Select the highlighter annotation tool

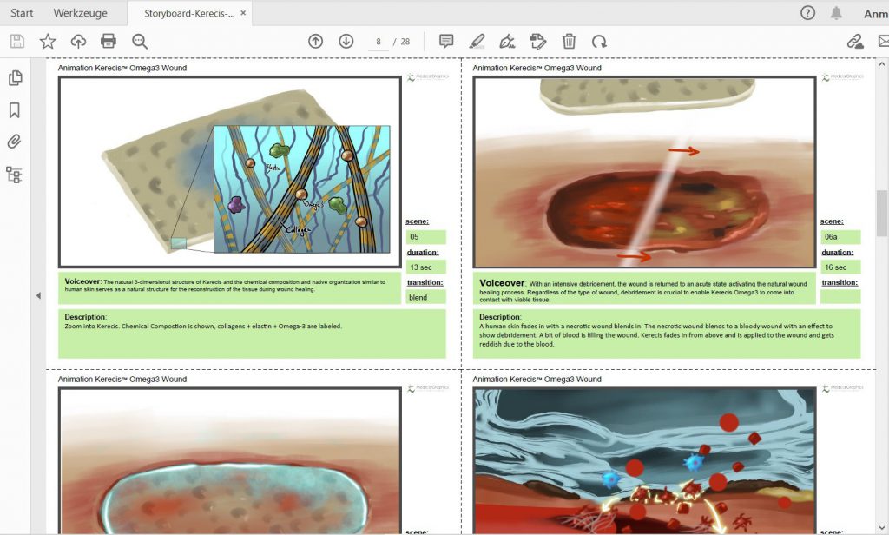[478, 41]
